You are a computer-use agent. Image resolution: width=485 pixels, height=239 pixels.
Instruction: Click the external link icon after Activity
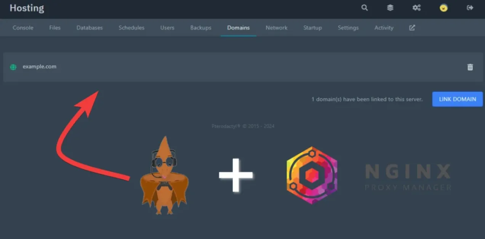click(412, 28)
